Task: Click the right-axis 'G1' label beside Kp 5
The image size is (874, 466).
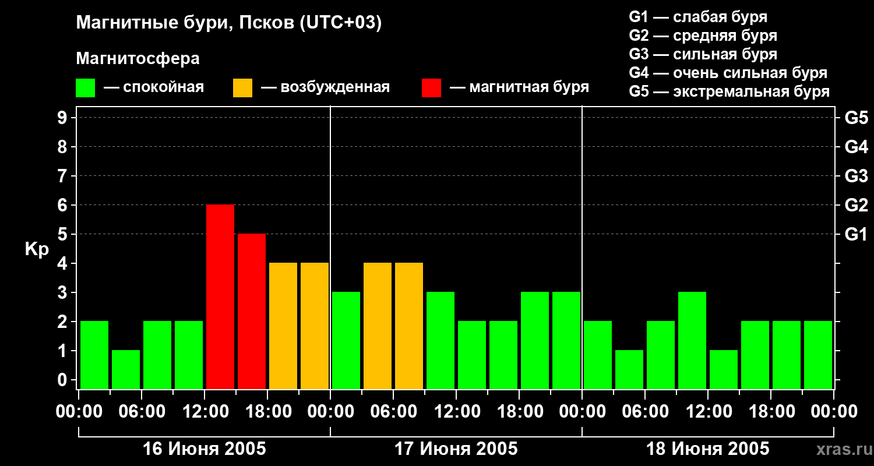Action: 857,235
